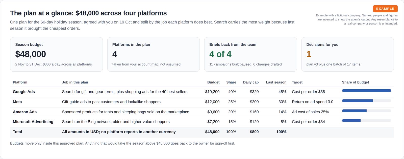Viewport: 404px width, 159px height.
Task: Click the Amazon 'Sponsored products for tents' description
Action: click(125, 112)
